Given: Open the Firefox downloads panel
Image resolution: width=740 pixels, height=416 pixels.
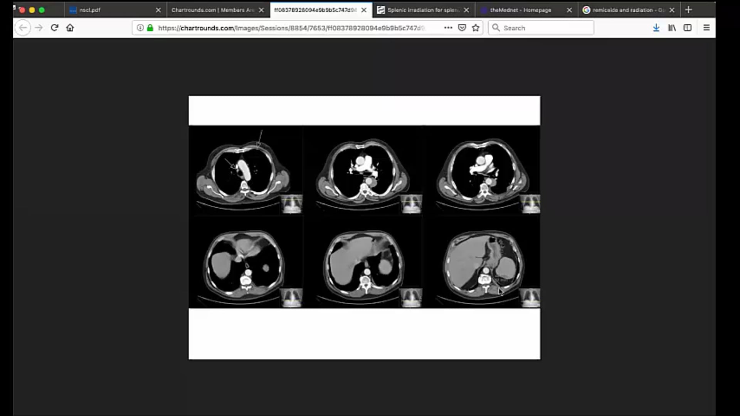Looking at the screenshot, I should tap(656, 28).
